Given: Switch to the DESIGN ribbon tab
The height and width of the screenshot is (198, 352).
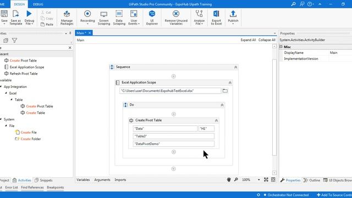Looking at the screenshot, I should click(19, 4).
